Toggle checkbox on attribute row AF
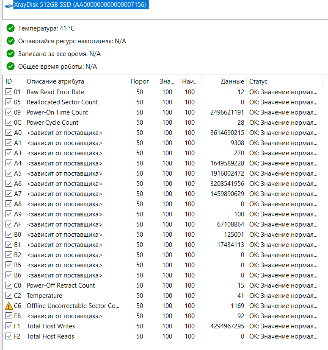Viewport: 328px width, 350px height. pyautogui.click(x=9, y=224)
